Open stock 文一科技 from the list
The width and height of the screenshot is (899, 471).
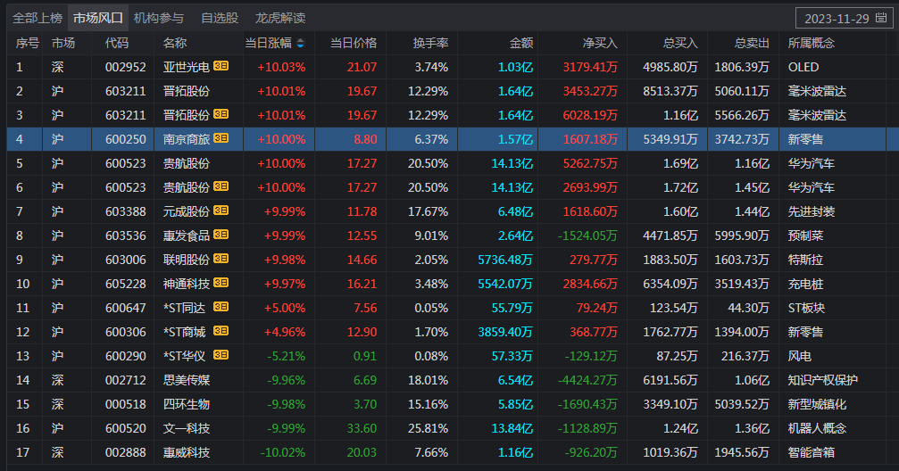tap(186, 428)
